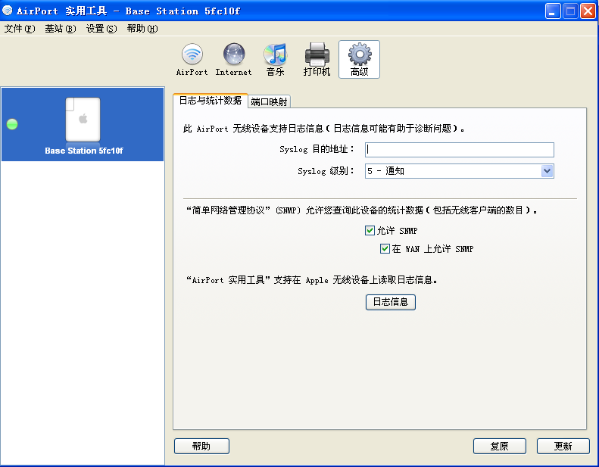Minimize the AirPort utility window

coord(552,11)
